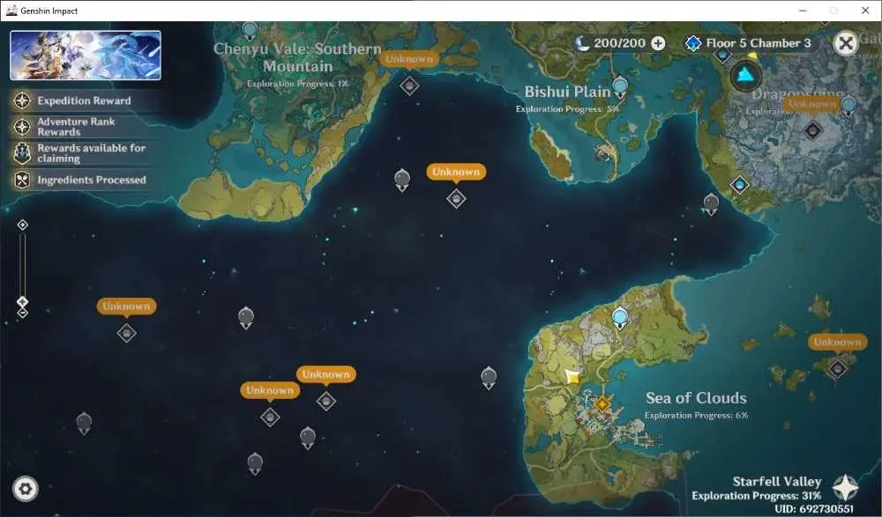
Task: Click the plus button beside 200/200 resin
Action: (x=658, y=43)
